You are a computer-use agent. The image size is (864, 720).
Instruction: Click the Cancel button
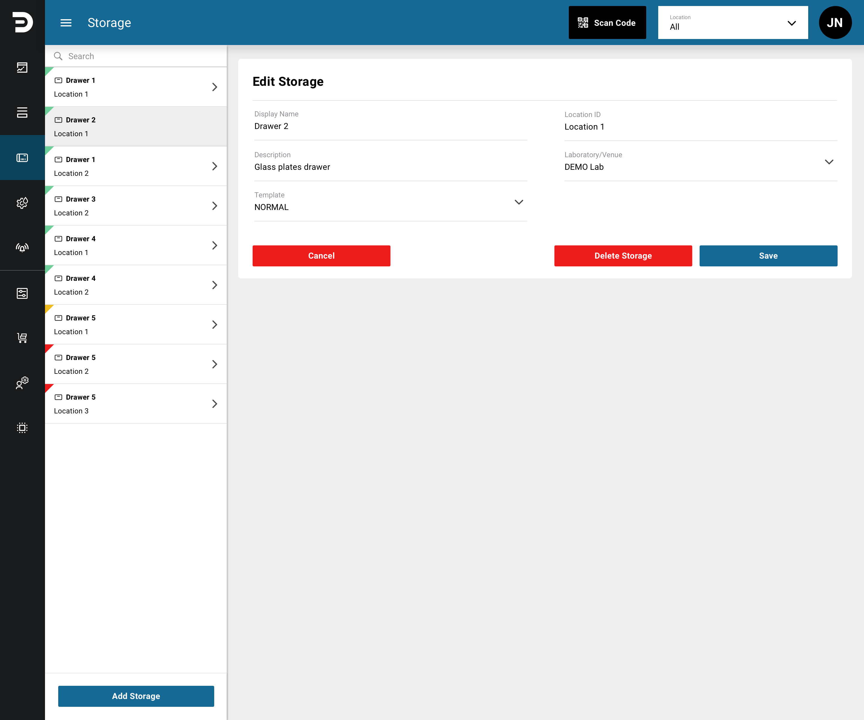pos(321,256)
